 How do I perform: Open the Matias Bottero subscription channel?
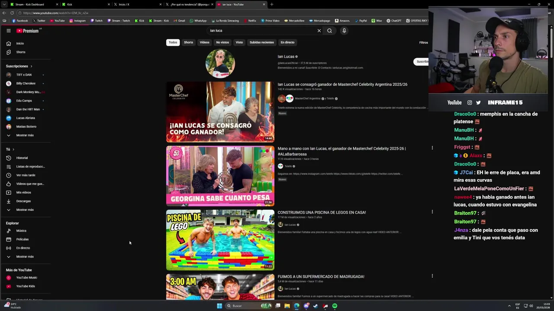26,127
